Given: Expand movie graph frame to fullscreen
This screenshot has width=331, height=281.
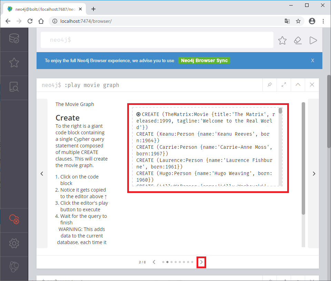Looking at the screenshot, I should 284,85.
